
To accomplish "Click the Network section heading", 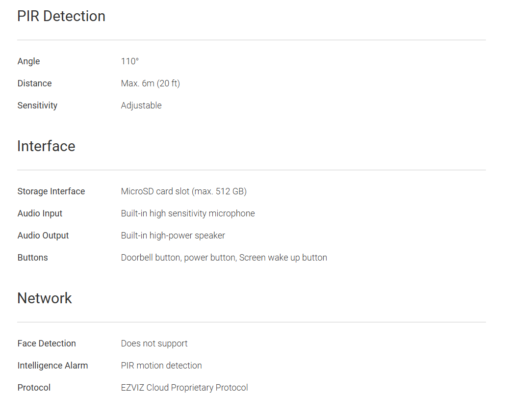I will pyautogui.click(x=45, y=298).
